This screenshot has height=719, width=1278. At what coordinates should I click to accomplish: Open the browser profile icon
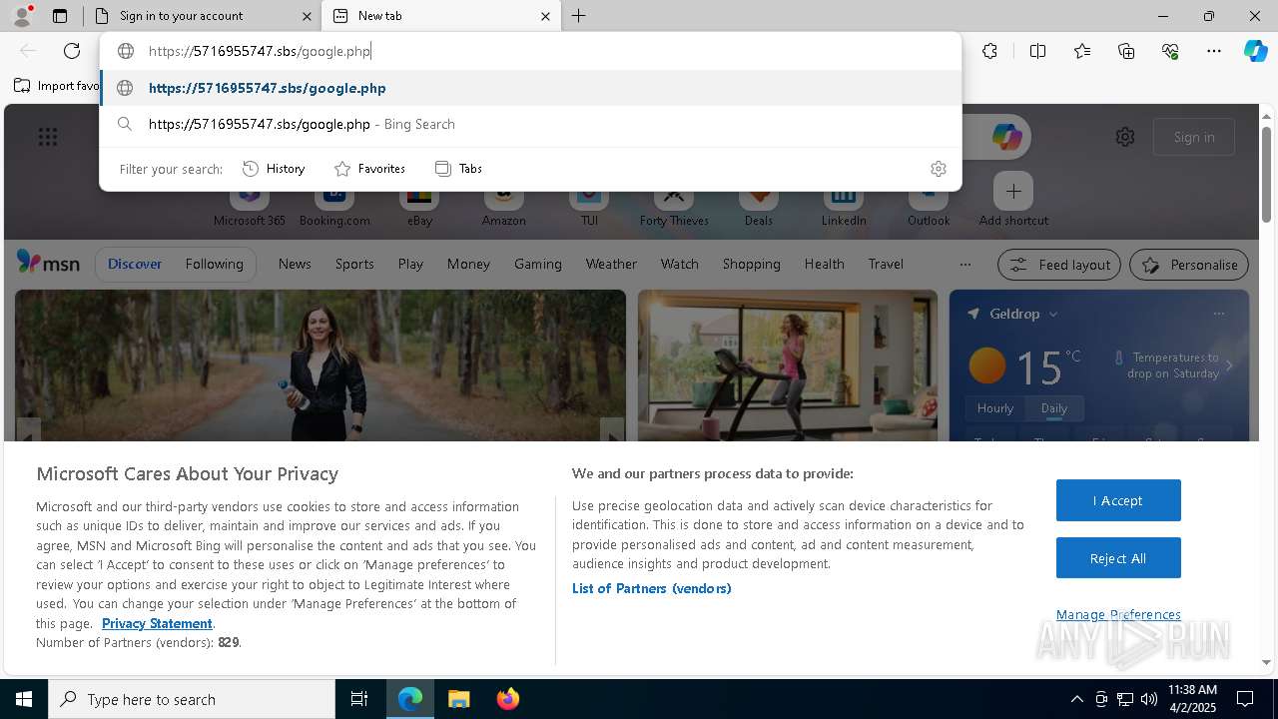[x=22, y=15]
